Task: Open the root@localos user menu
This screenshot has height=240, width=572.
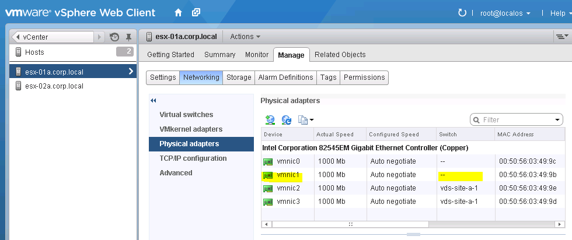Action: coord(505,13)
